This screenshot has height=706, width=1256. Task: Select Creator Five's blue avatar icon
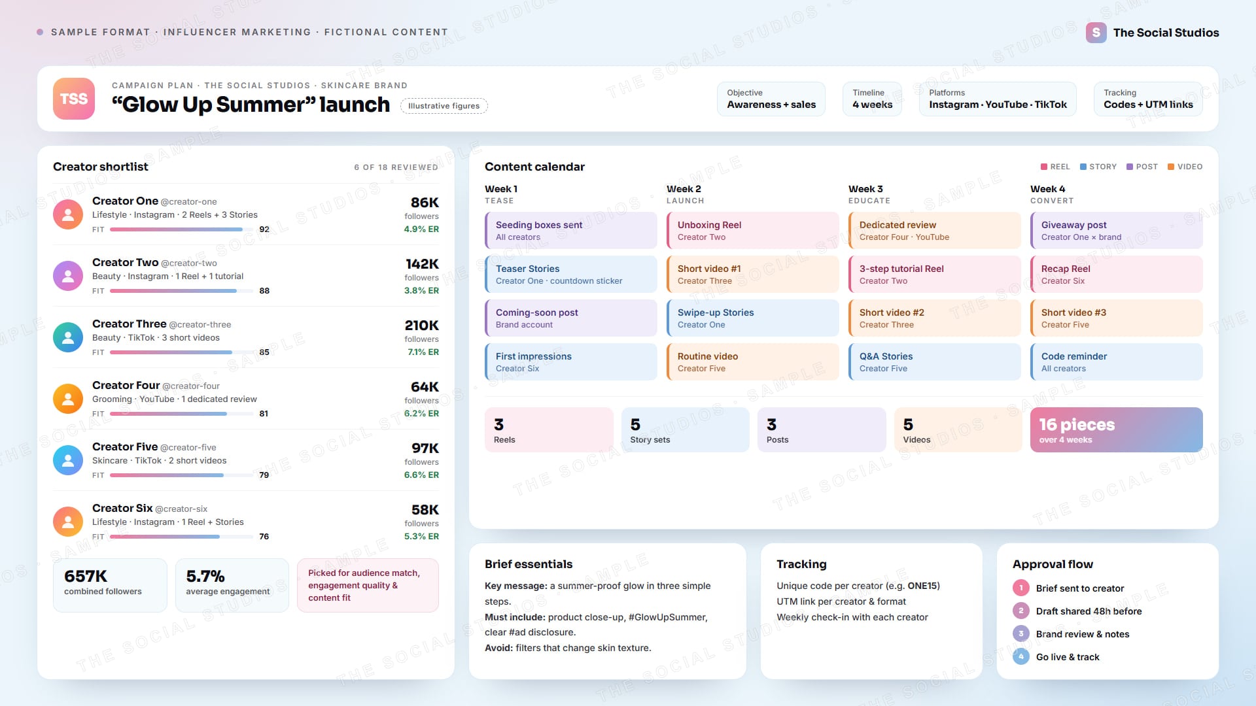68,460
